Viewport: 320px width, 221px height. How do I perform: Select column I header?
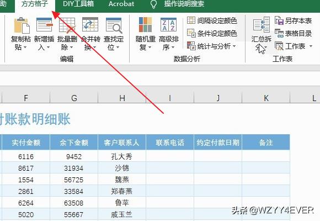[x=170, y=98]
